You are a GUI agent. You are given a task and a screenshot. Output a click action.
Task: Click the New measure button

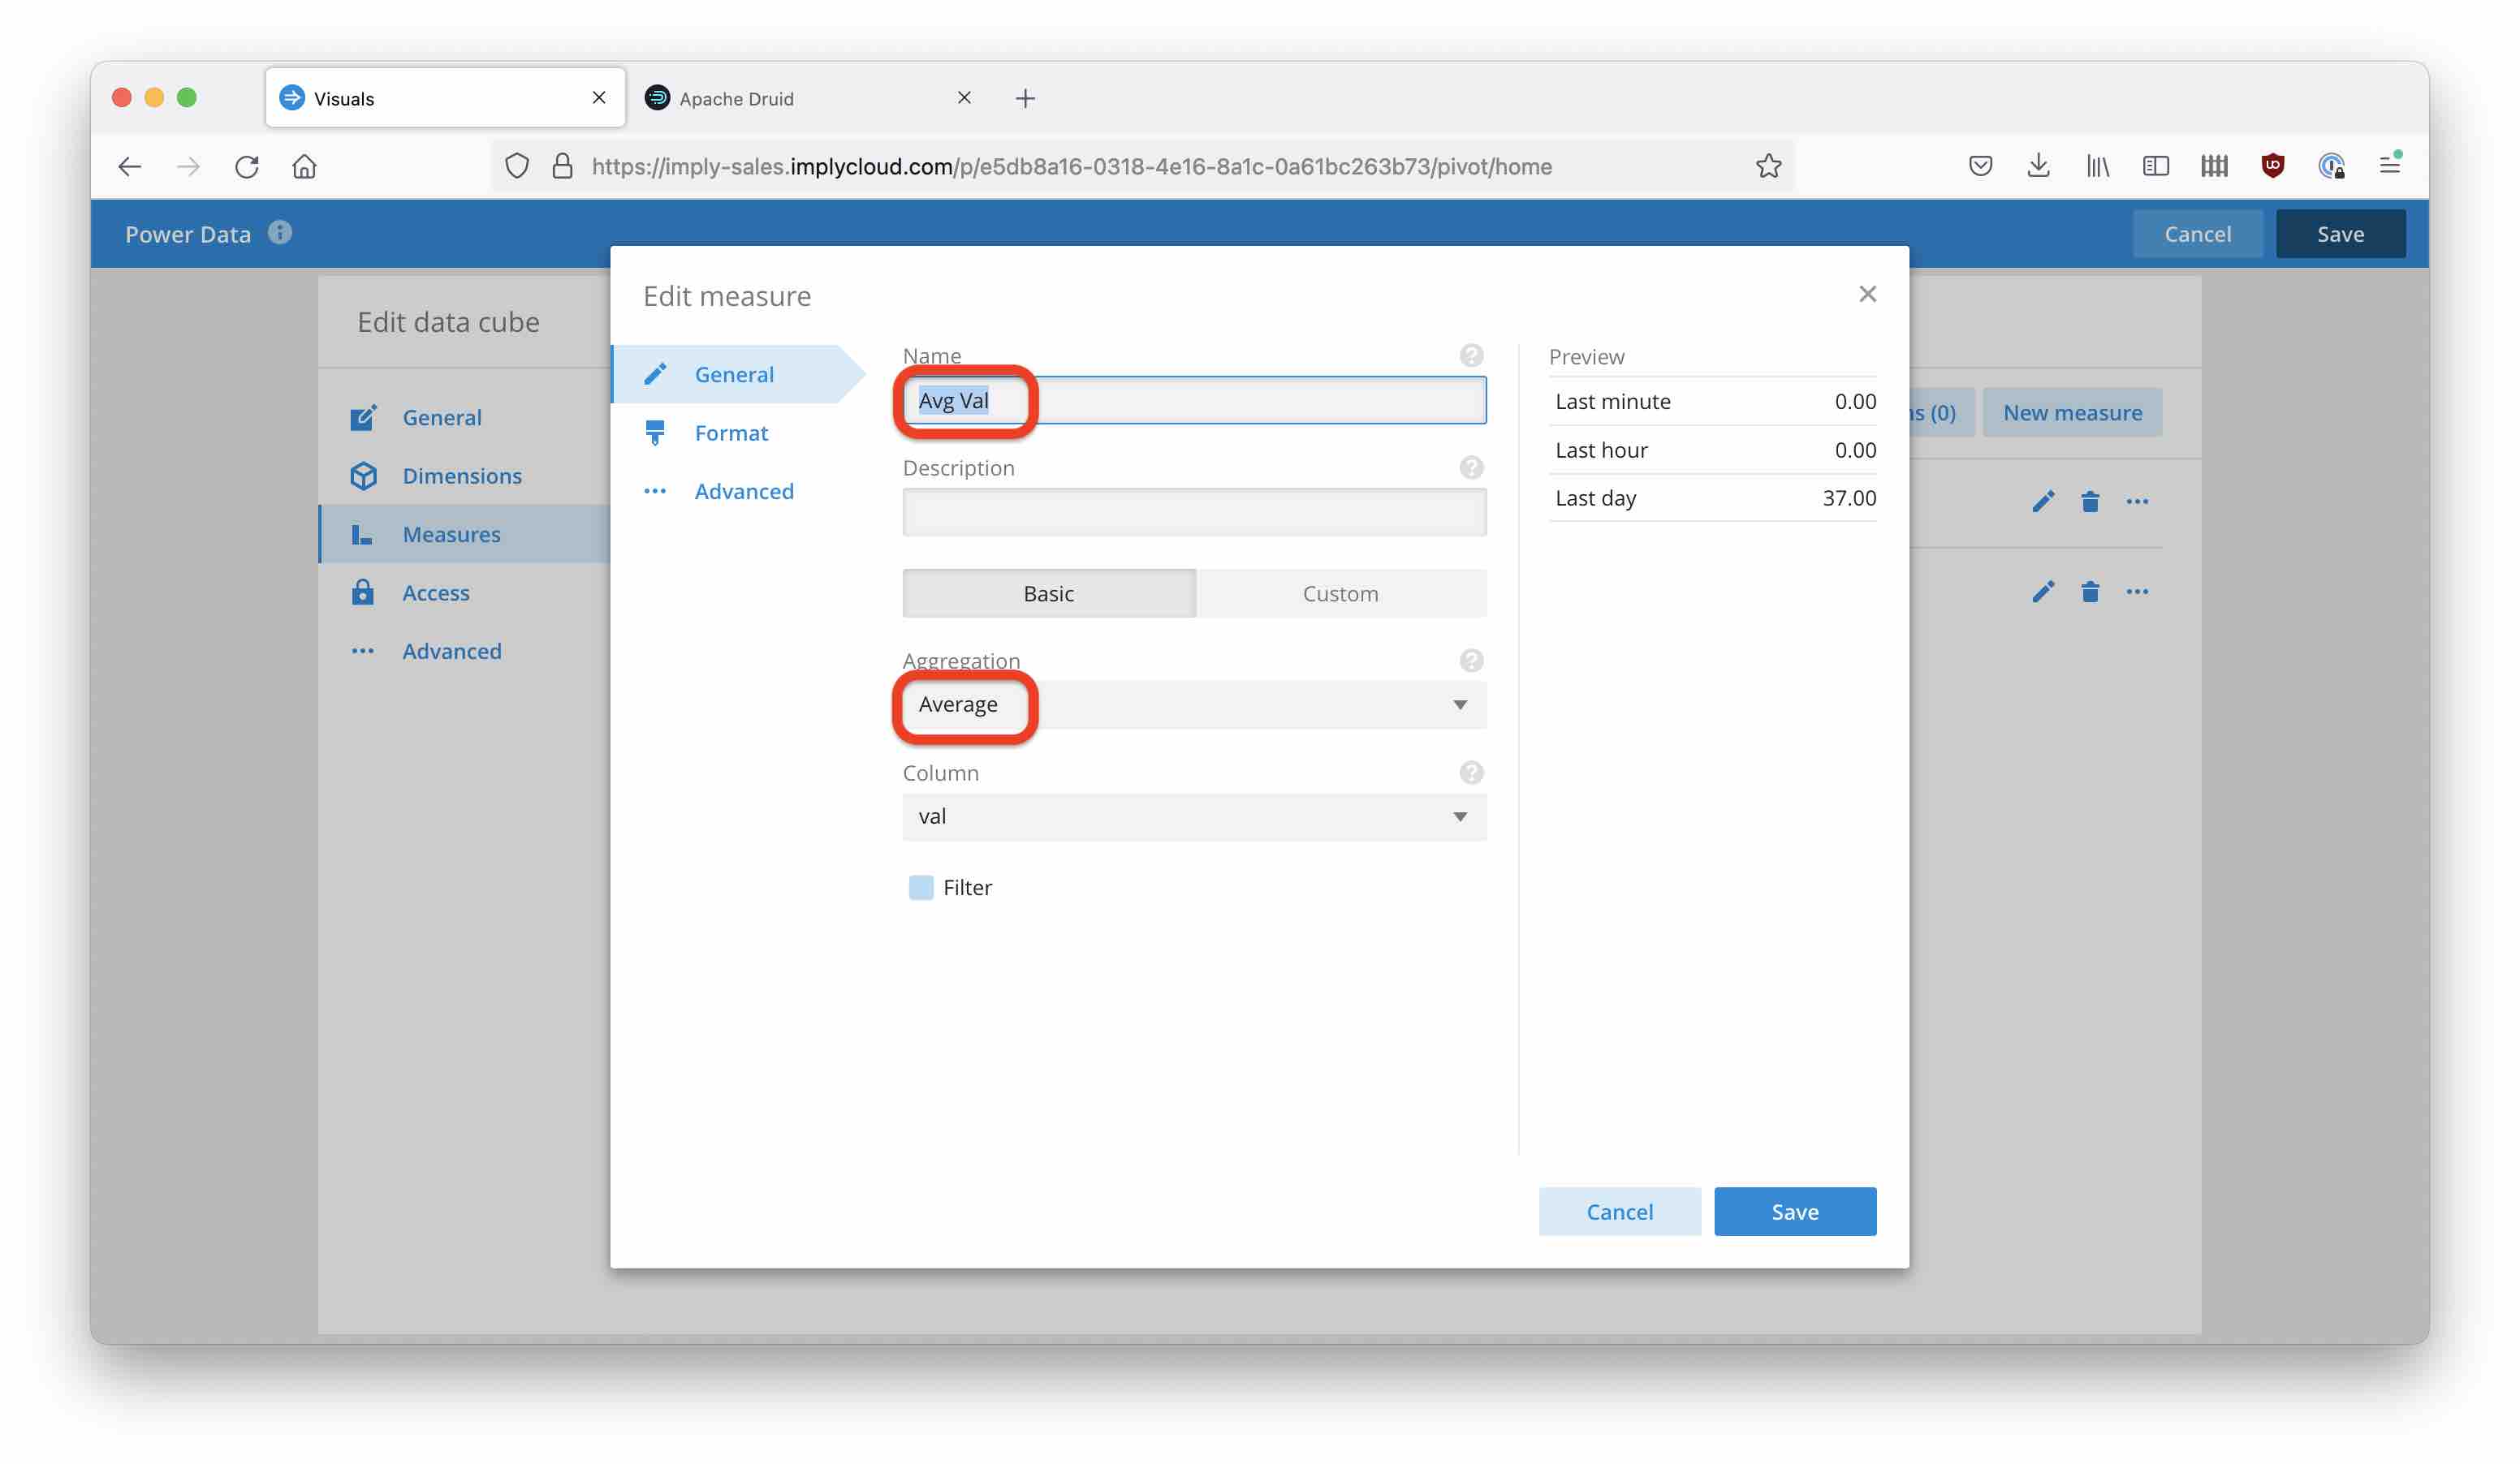click(2072, 411)
